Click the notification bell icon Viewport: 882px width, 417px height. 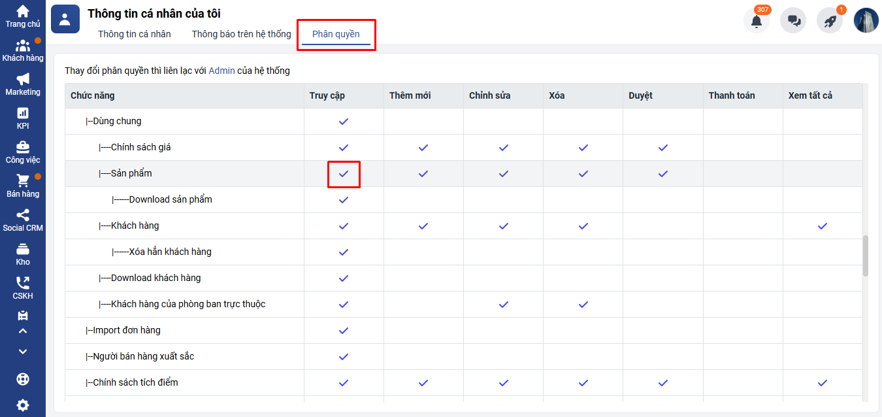coord(757,21)
